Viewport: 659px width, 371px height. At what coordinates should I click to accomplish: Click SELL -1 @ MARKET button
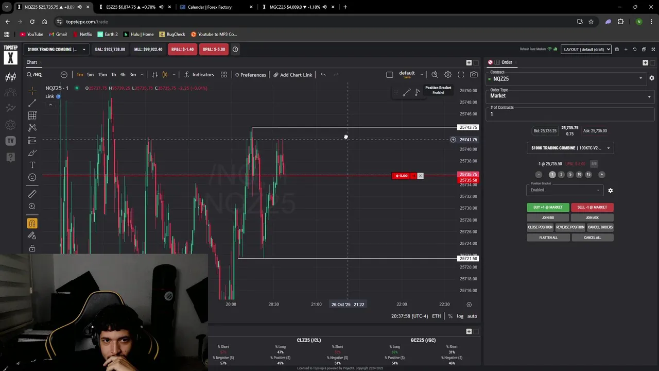(x=592, y=207)
